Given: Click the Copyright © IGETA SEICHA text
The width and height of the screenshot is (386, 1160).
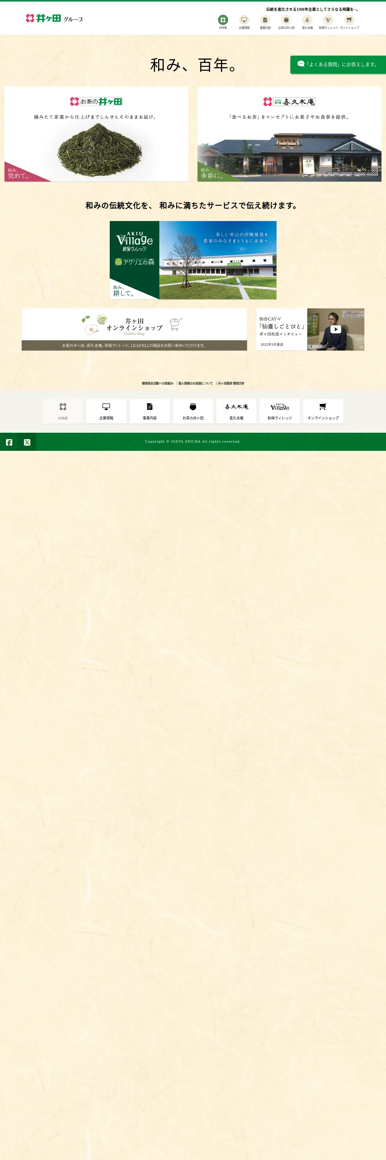Looking at the screenshot, I should (193, 442).
